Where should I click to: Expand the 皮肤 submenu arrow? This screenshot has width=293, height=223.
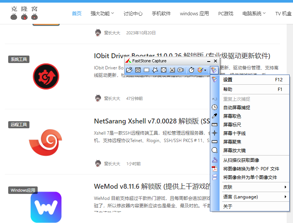[285, 187]
